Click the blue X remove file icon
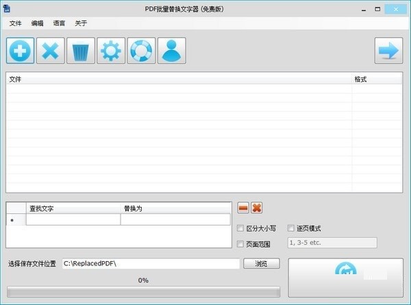The height and width of the screenshot is (305, 411). pyautogui.click(x=50, y=50)
